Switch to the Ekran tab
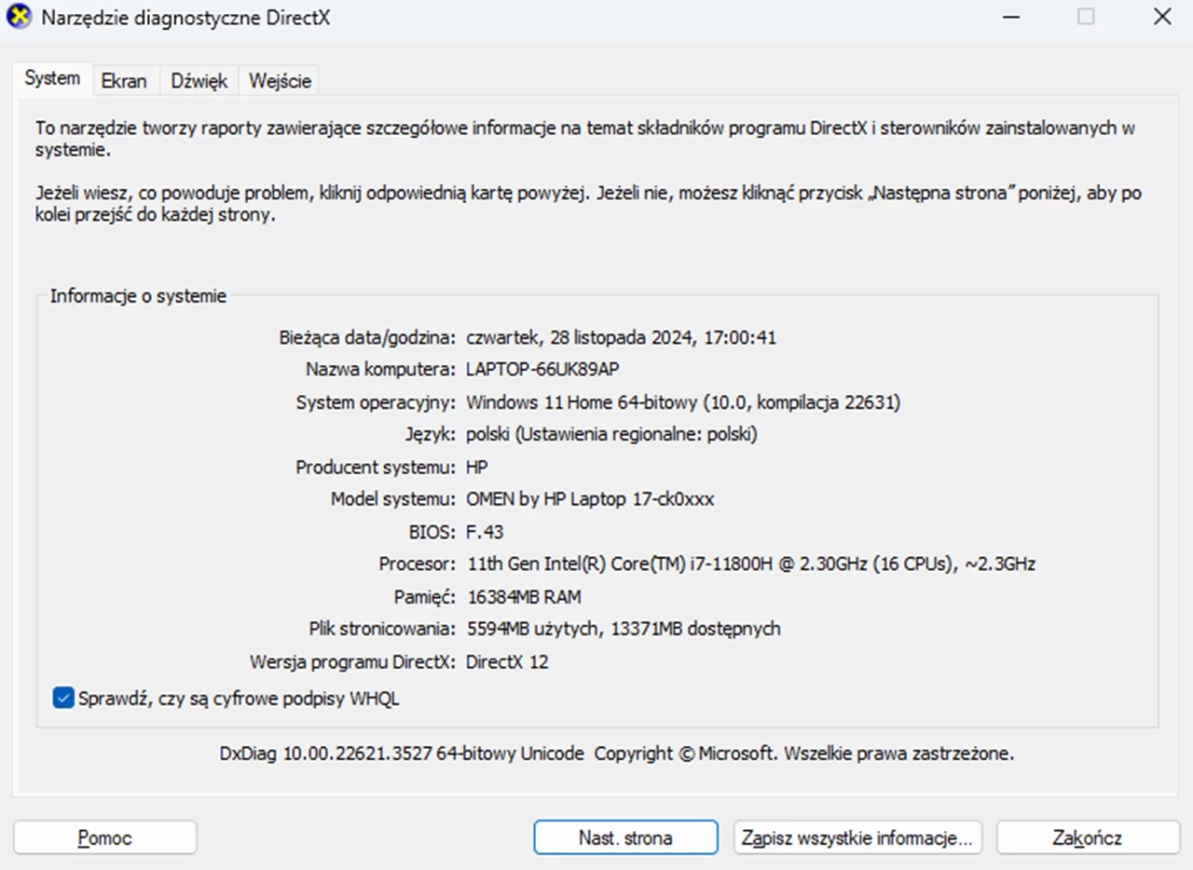1193x870 pixels. click(x=124, y=81)
